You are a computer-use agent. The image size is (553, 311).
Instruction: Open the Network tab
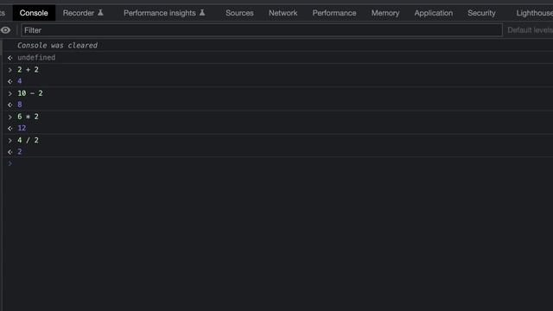[x=283, y=13]
